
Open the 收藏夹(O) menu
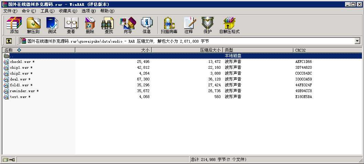pos(68,11)
